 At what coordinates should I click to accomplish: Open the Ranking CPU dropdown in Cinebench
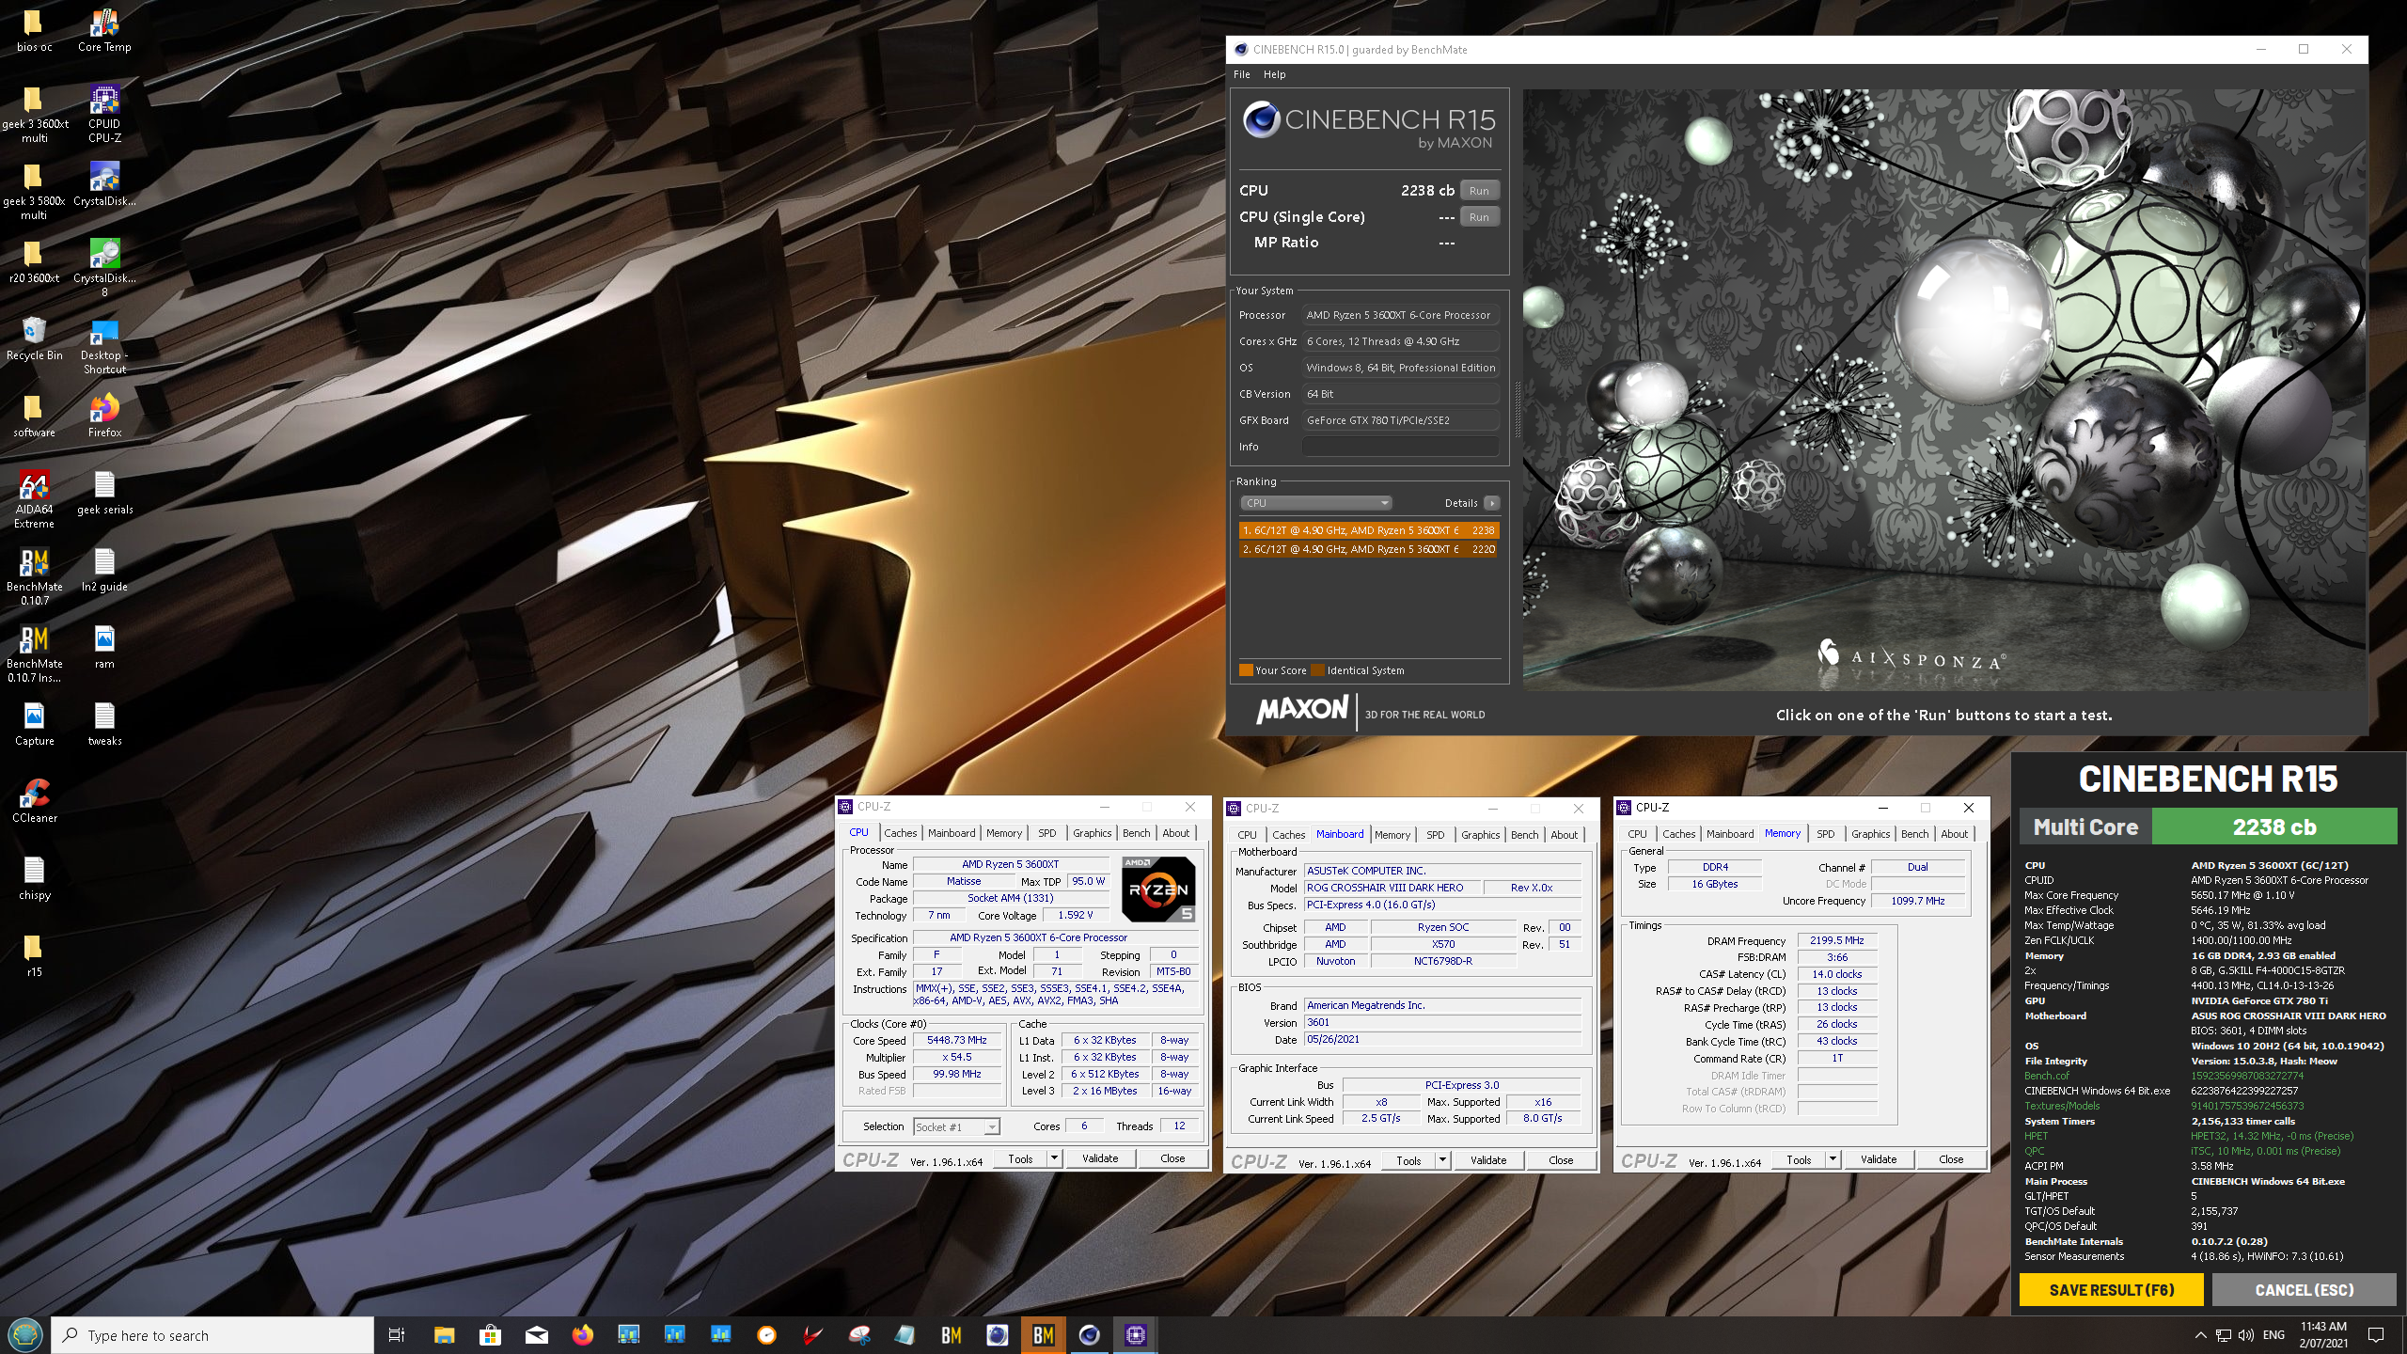click(x=1315, y=503)
